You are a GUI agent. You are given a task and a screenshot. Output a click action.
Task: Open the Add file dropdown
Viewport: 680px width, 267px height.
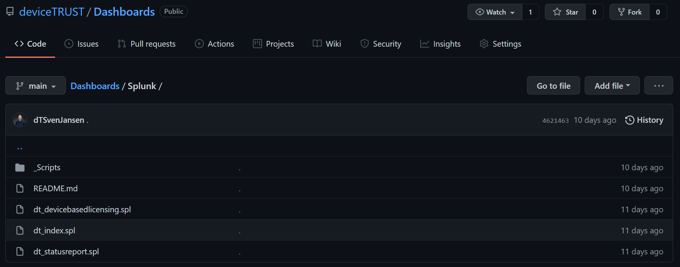(612, 86)
